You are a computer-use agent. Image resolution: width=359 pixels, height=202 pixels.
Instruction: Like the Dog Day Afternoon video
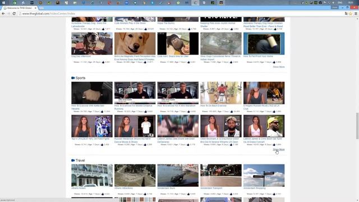[x=103, y=62]
